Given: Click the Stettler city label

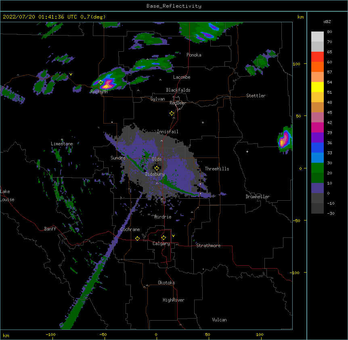Looking at the screenshot, I should click(256, 96).
